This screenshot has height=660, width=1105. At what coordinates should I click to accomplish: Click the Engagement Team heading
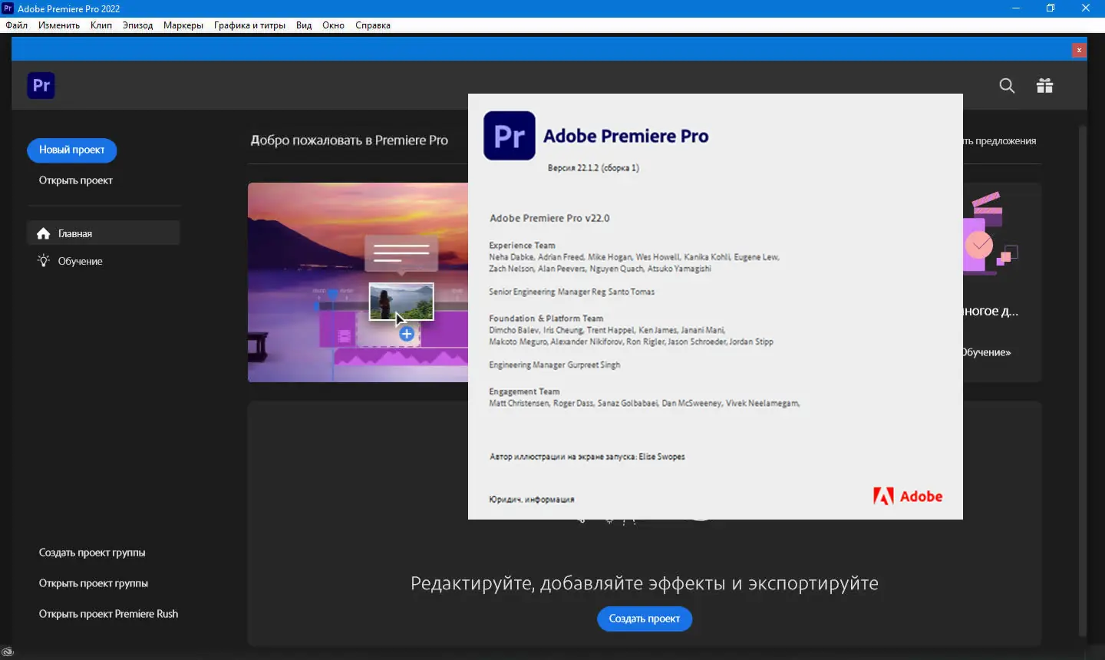(524, 391)
